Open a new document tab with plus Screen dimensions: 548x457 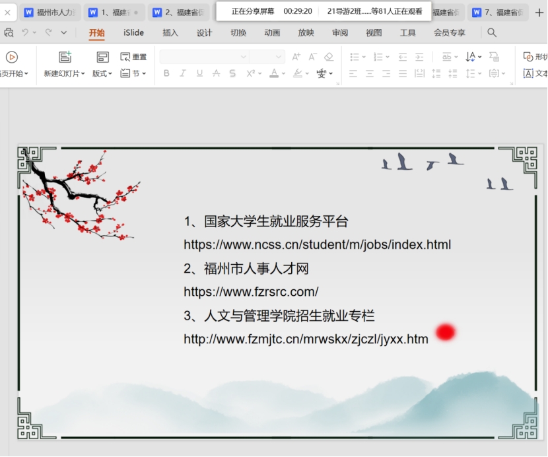[539, 13]
